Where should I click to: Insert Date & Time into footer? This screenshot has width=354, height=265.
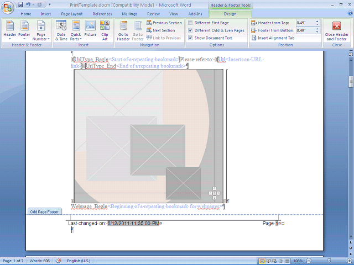(x=61, y=30)
